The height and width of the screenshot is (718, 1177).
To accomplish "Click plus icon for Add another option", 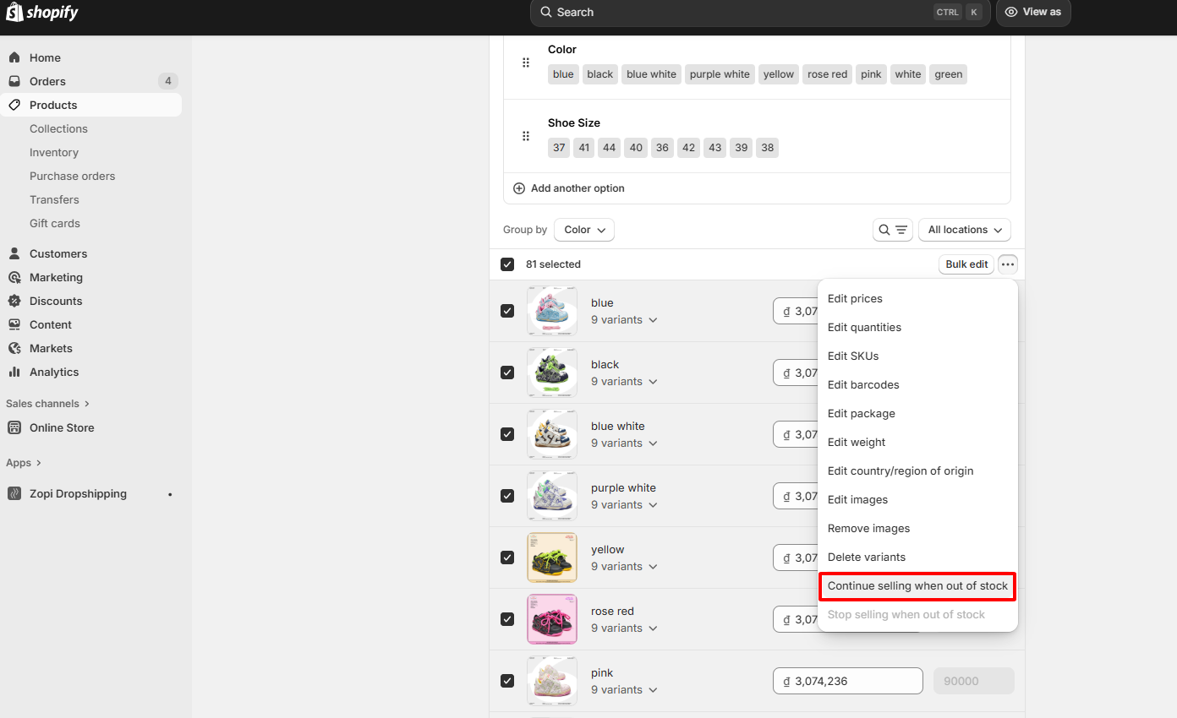I will point(519,188).
